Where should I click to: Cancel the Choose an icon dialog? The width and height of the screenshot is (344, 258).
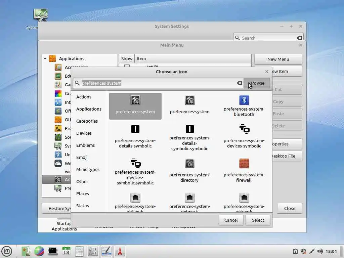[x=231, y=220]
